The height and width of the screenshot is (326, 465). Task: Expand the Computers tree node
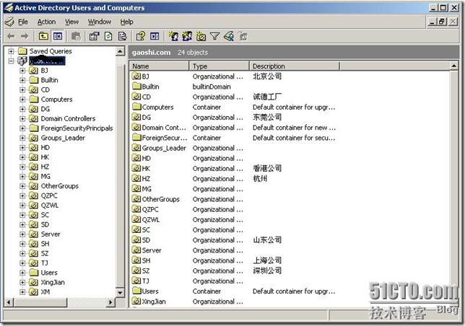pyautogui.click(x=22, y=100)
